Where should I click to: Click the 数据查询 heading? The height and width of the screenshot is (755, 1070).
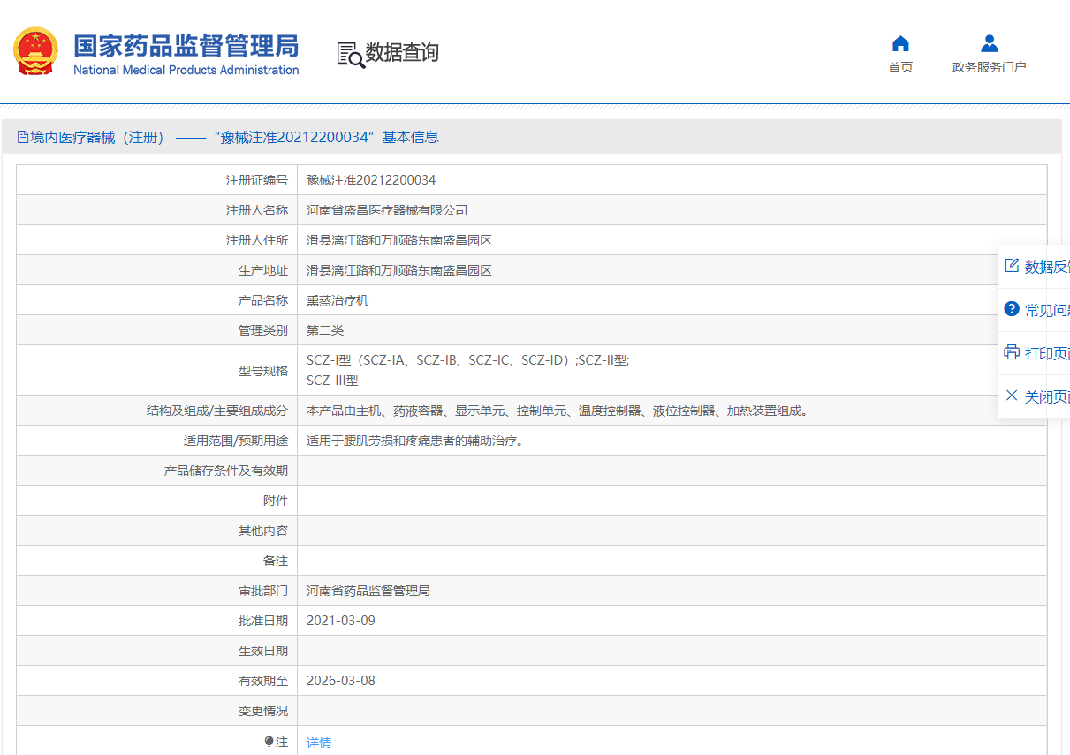pyautogui.click(x=402, y=53)
